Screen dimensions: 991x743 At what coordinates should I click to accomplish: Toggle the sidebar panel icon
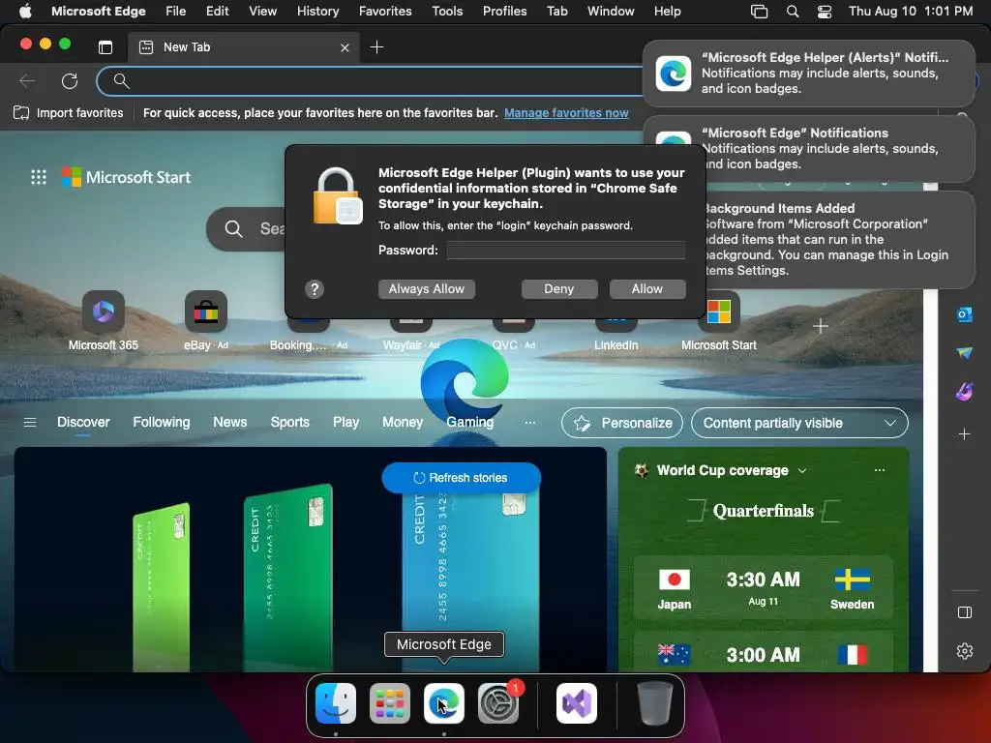965,612
